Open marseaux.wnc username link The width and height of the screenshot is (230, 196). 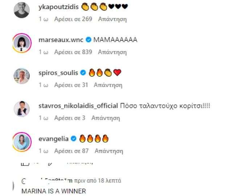tap(61, 40)
